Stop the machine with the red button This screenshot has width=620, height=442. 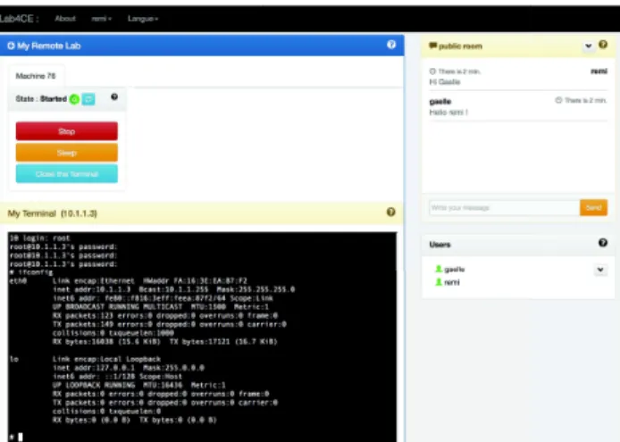tap(67, 131)
